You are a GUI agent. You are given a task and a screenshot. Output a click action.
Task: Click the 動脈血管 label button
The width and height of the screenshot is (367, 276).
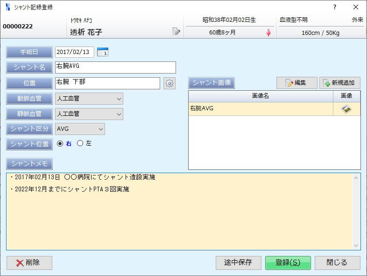29,99
